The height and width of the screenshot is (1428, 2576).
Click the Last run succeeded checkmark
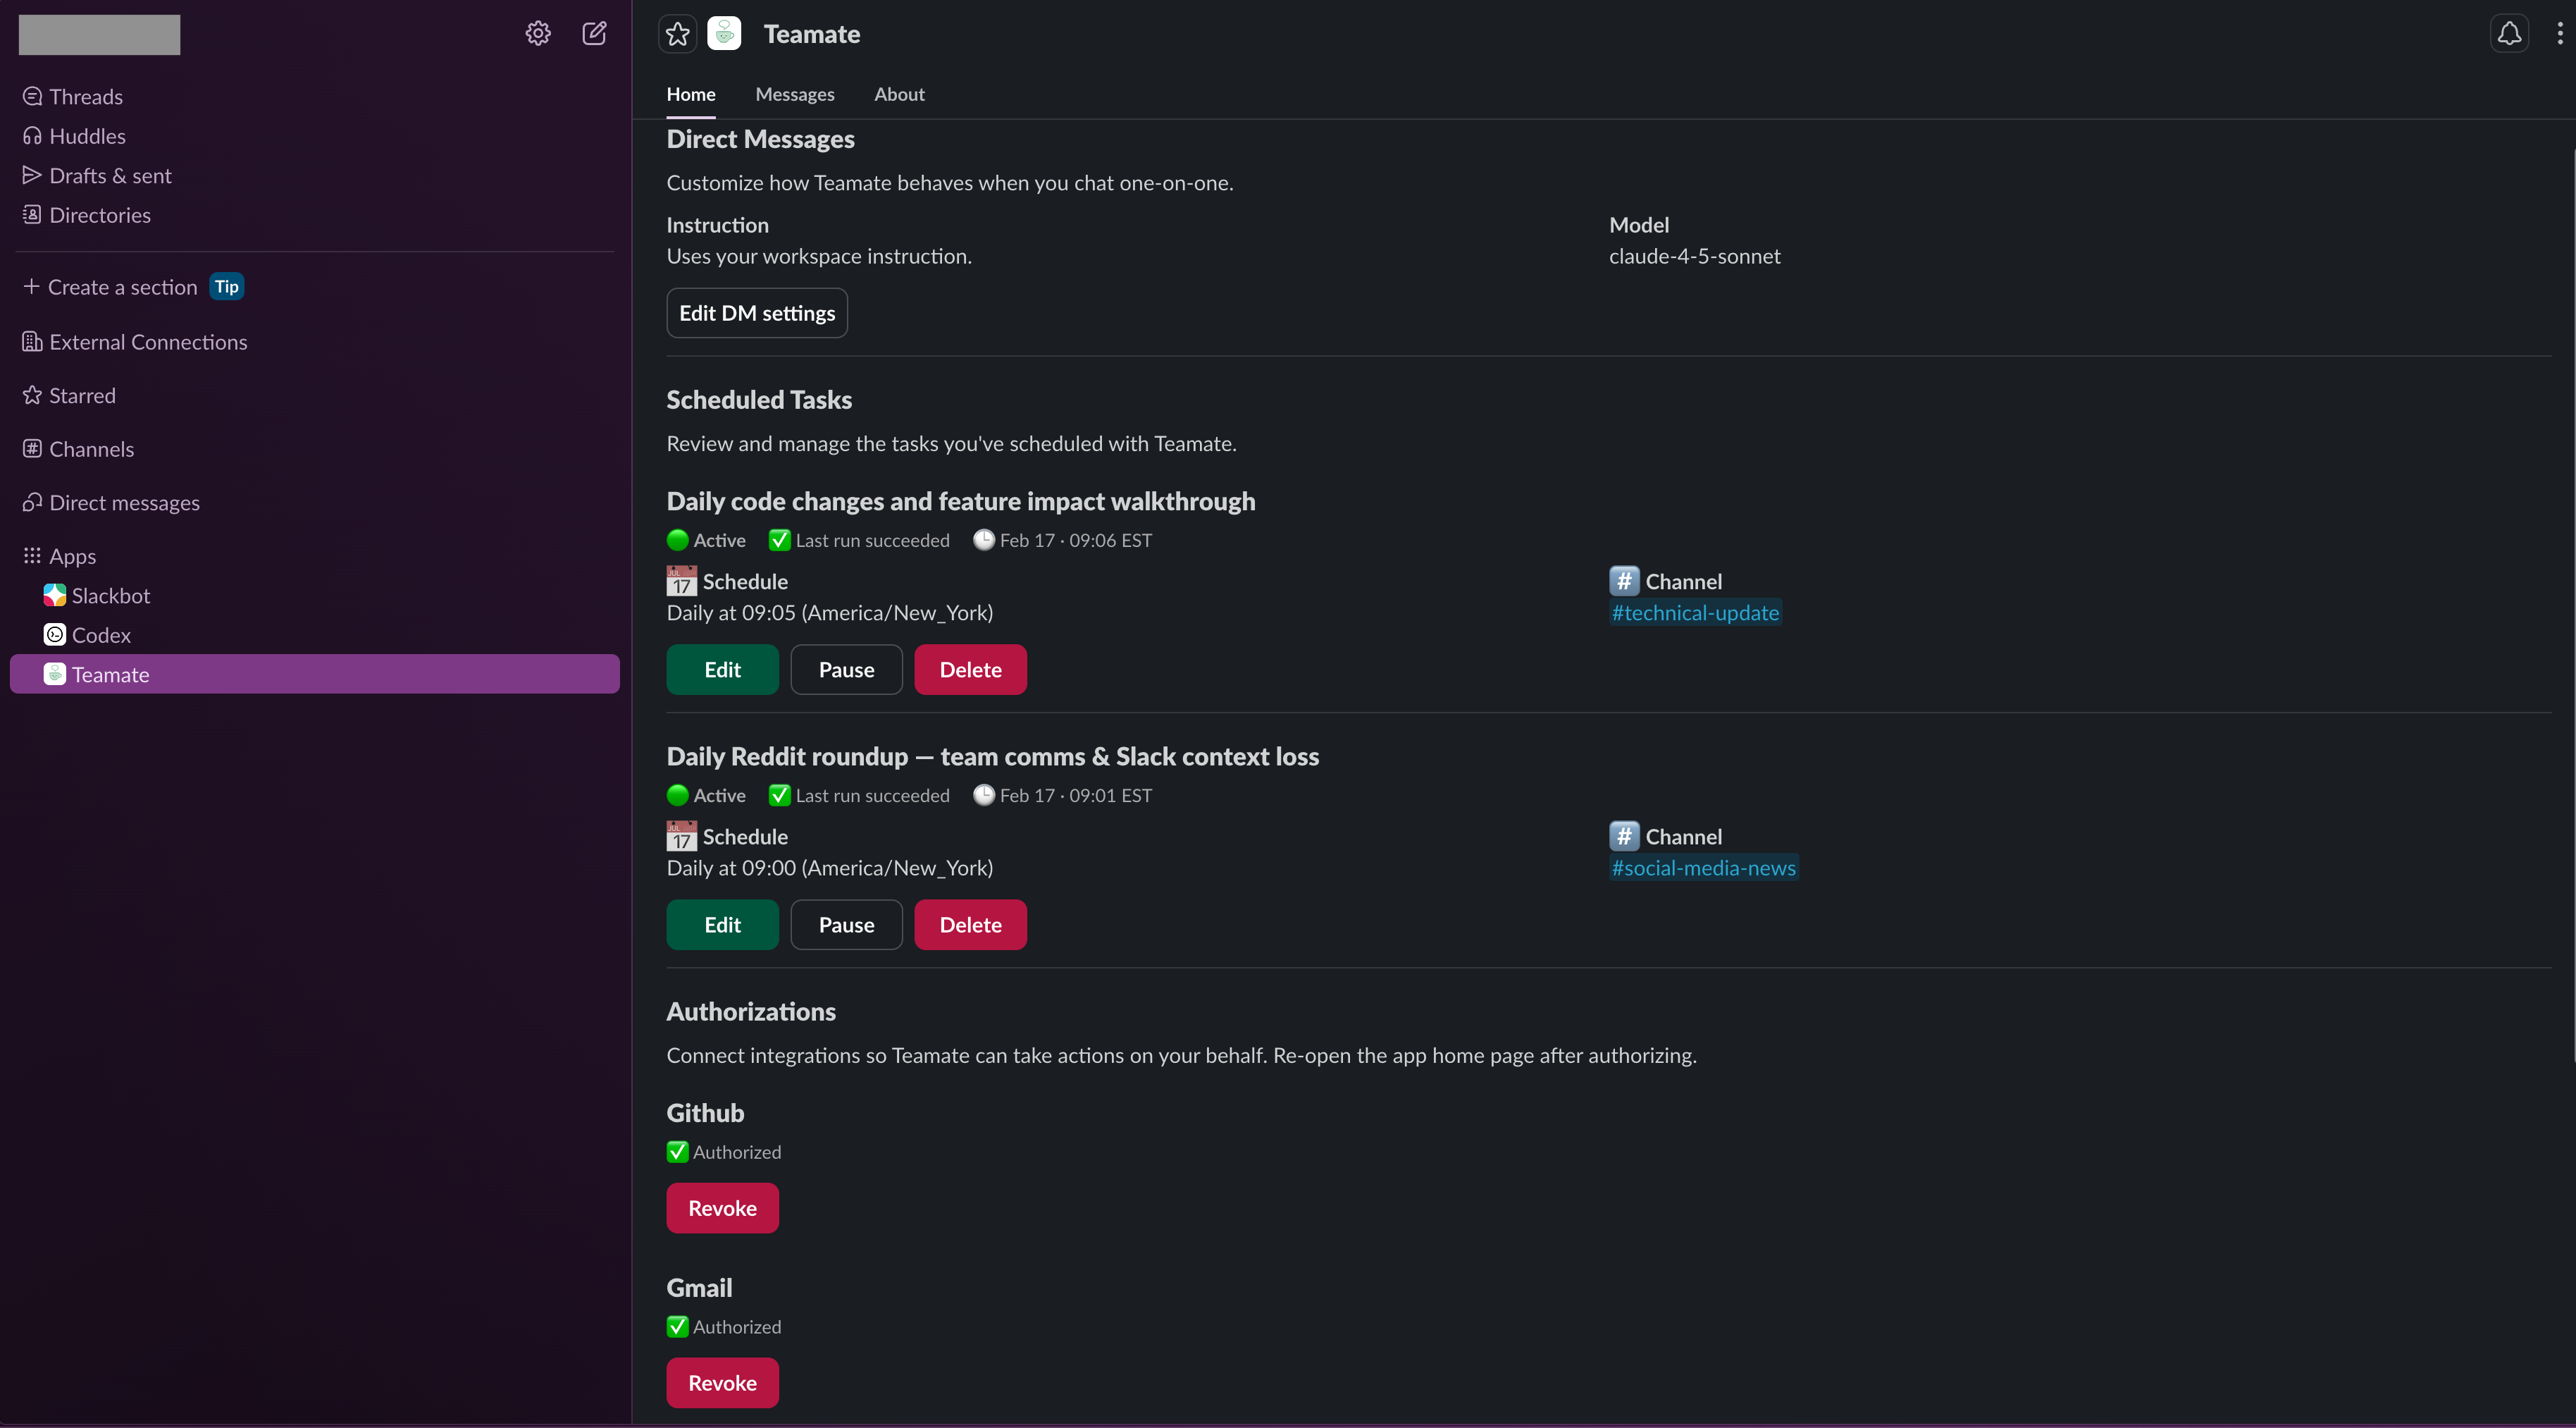(780, 540)
